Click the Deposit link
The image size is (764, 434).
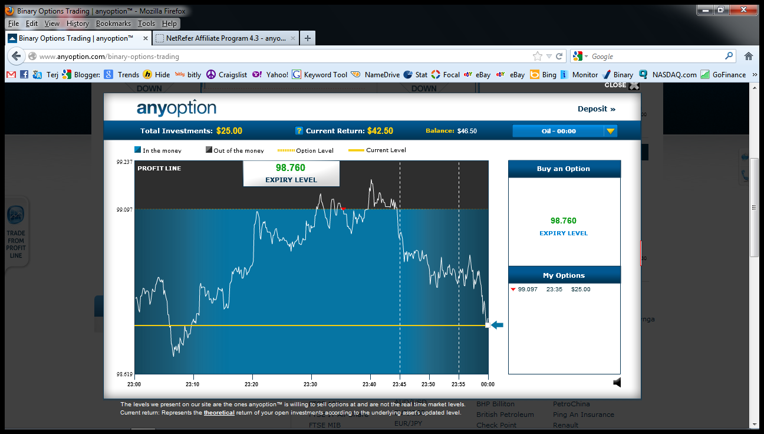click(x=597, y=109)
